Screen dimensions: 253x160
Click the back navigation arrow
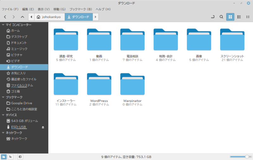(5, 17)
